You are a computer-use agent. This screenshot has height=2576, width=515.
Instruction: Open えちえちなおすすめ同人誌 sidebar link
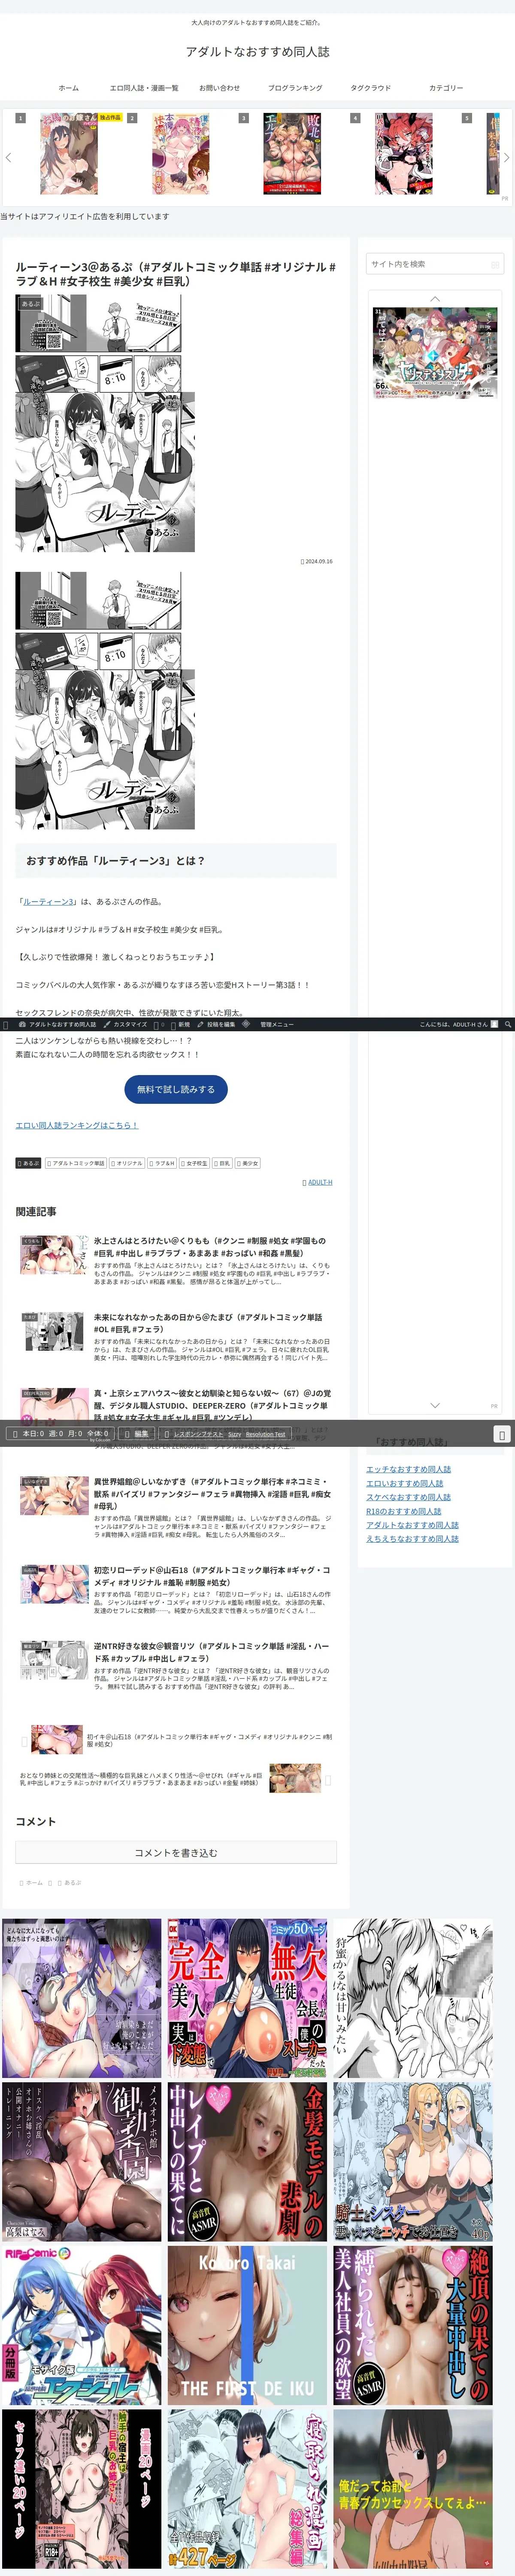[x=412, y=1539]
